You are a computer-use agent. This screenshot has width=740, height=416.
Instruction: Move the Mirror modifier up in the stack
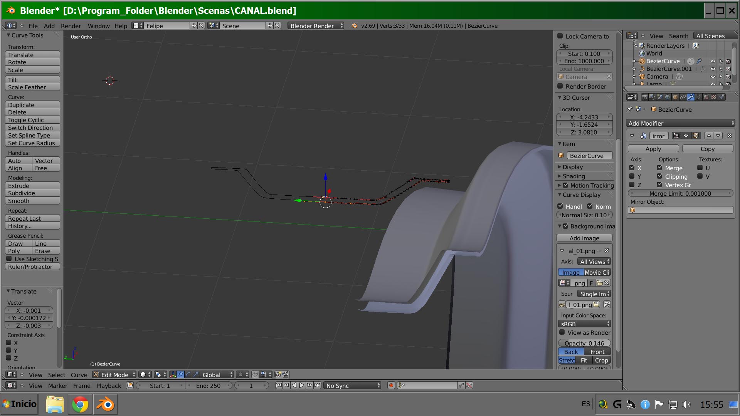tap(709, 136)
